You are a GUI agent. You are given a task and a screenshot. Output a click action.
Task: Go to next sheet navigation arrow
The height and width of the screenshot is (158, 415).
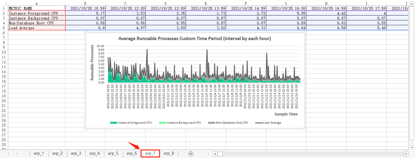pos(16,154)
